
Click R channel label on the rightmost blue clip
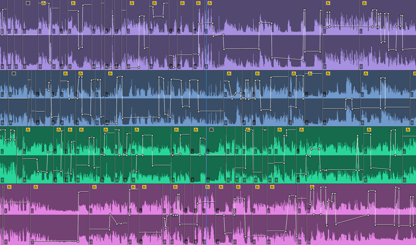pyautogui.click(x=412, y=123)
